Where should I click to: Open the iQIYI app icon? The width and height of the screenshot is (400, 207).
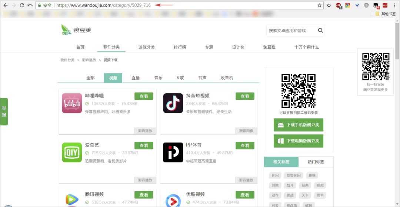[x=72, y=152]
